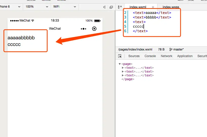Open the three-dots menu in the WeChat simulator
This screenshot has width=207, height=137.
point(84,29)
